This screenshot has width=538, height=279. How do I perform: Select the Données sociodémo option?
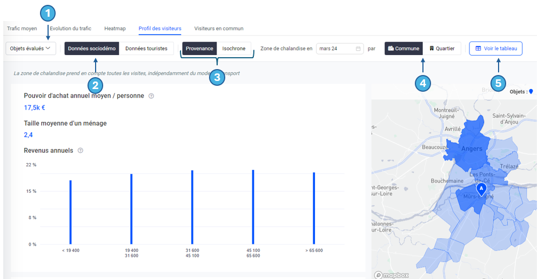(x=92, y=49)
